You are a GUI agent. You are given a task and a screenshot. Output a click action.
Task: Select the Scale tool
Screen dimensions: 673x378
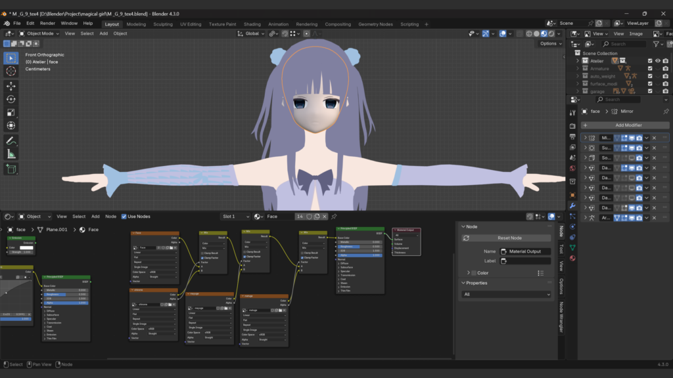(x=11, y=112)
